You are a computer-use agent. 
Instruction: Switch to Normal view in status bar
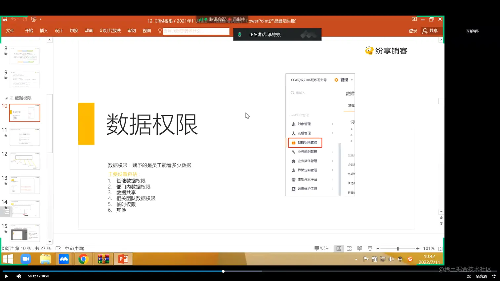(339, 249)
